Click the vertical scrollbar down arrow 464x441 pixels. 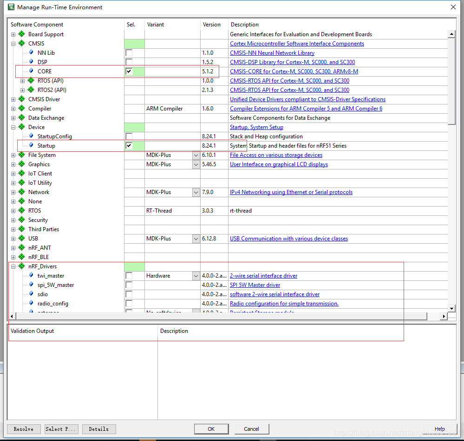pos(451,307)
